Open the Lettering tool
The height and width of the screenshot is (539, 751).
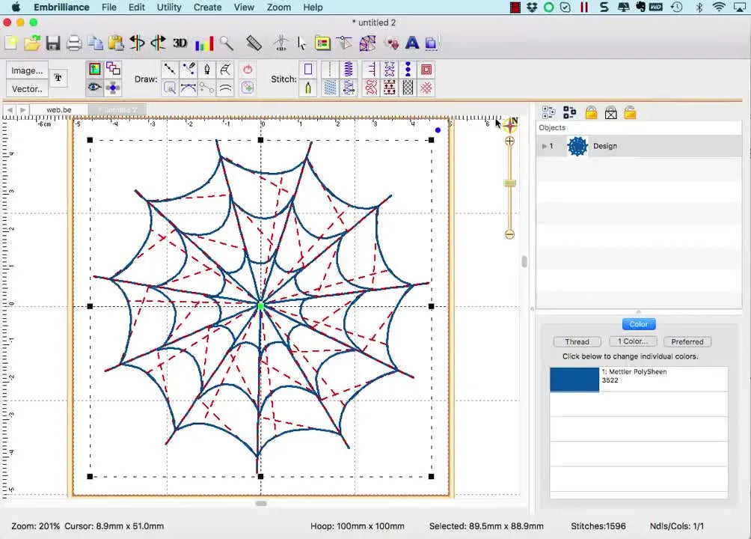tap(412, 43)
